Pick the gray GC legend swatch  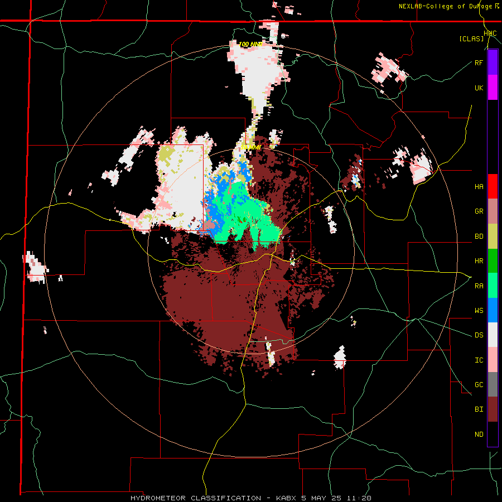(x=493, y=384)
